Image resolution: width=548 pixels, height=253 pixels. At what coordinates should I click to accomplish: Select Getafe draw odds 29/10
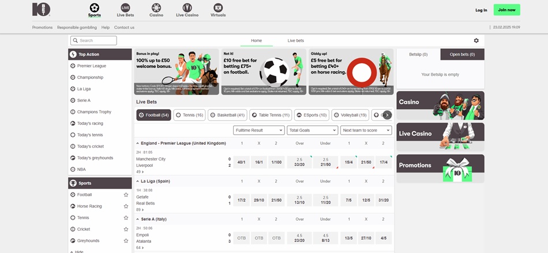tap(259, 200)
